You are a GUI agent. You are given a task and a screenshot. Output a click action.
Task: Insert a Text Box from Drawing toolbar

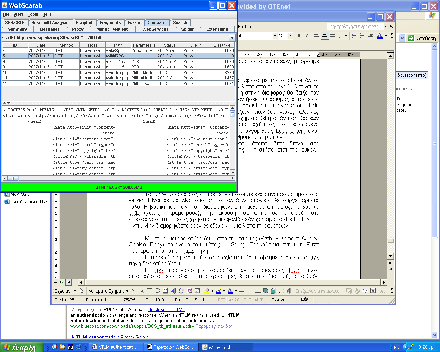[165, 291]
